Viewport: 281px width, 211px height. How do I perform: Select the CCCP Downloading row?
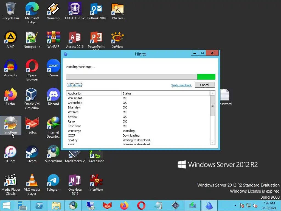click(138, 135)
